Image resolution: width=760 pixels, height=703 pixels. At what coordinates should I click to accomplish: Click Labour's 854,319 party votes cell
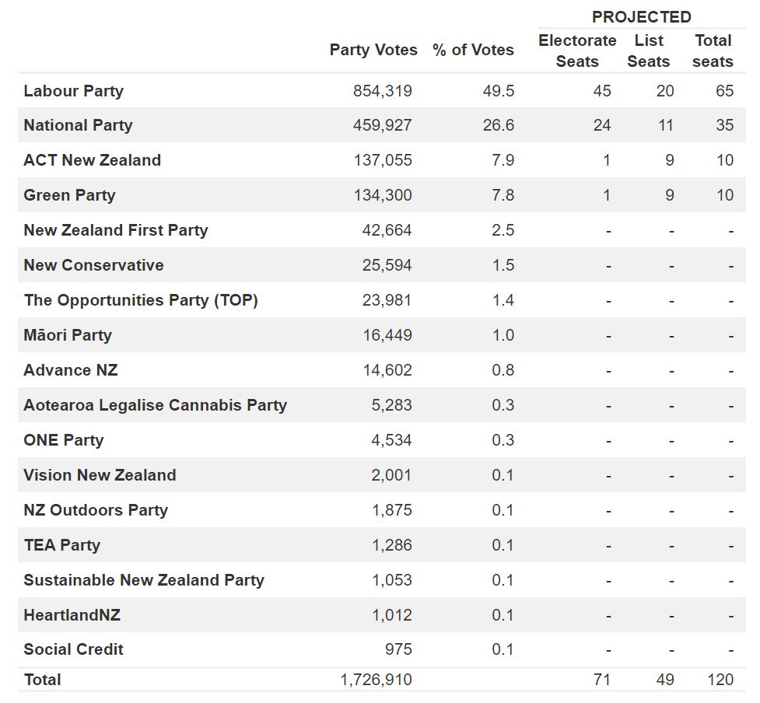point(382,91)
